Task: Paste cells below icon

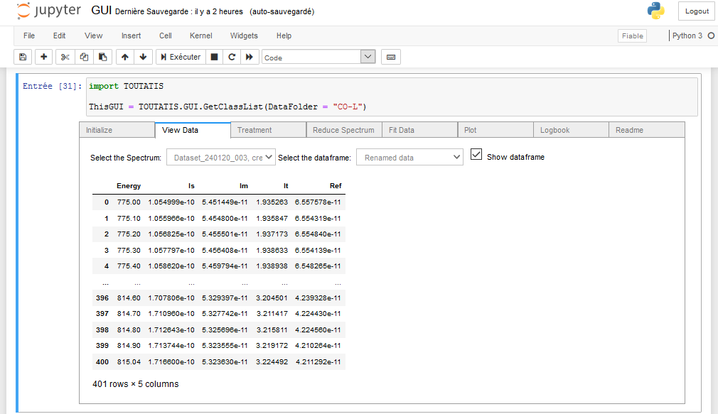Action: [x=102, y=58]
